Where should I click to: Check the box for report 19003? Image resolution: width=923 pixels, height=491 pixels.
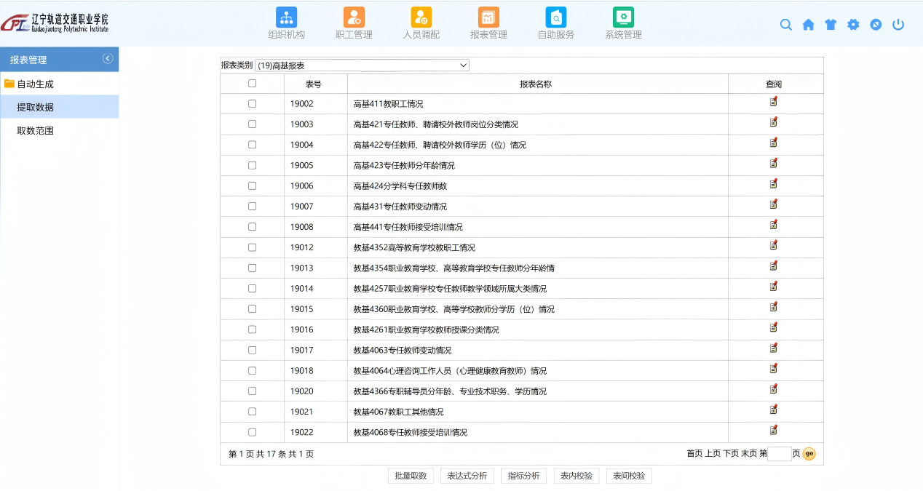click(x=252, y=124)
